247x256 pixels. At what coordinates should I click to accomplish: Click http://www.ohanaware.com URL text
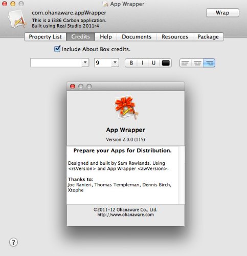tap(125, 215)
